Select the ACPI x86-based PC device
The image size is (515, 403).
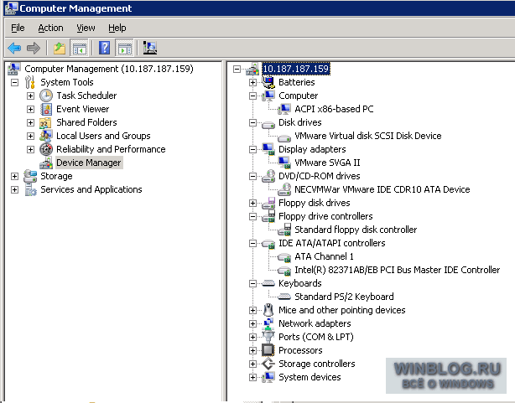click(x=334, y=109)
